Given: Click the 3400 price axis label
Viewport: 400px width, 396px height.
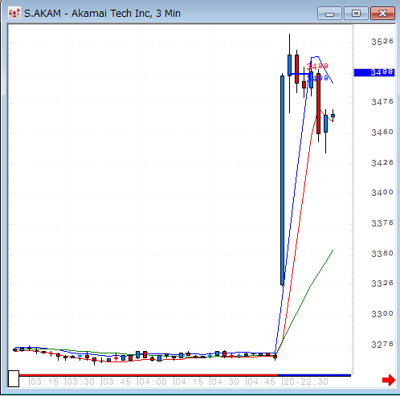Looking at the screenshot, I should click(382, 193).
